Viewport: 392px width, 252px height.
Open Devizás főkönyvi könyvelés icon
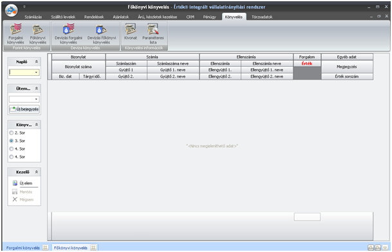(102, 33)
